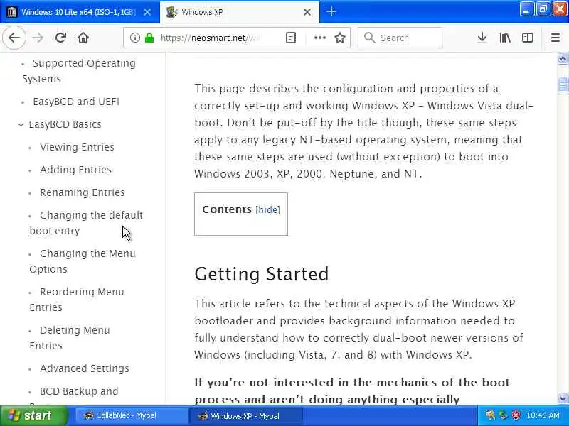Screen dimensions: 569x426
Task: Select Windows XP - Mypal taskbar button
Action: 245,416
